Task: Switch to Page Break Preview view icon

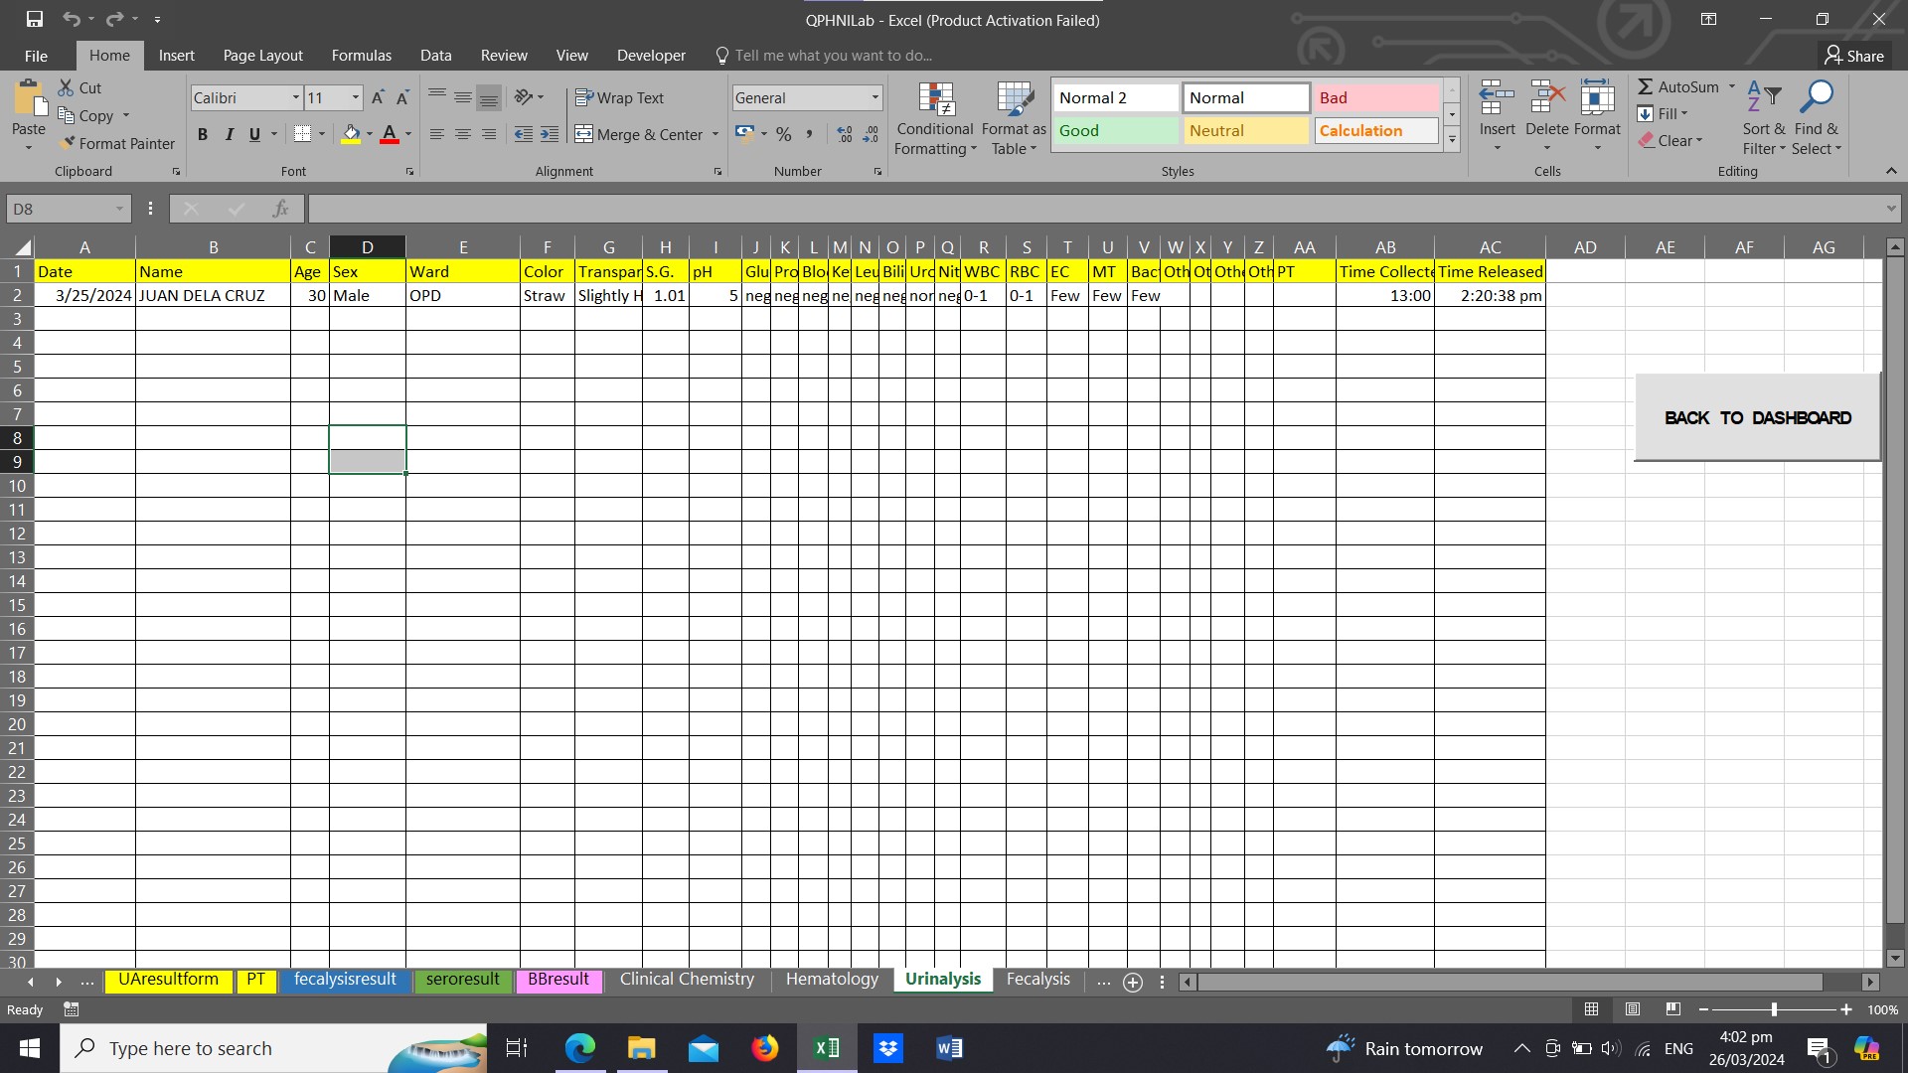Action: (1673, 1009)
